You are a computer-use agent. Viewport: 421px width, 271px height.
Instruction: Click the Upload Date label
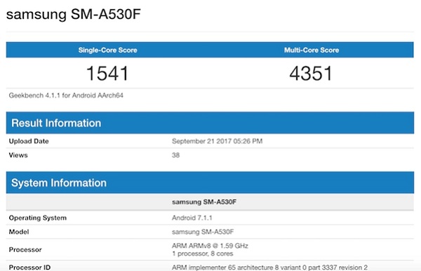click(29, 141)
